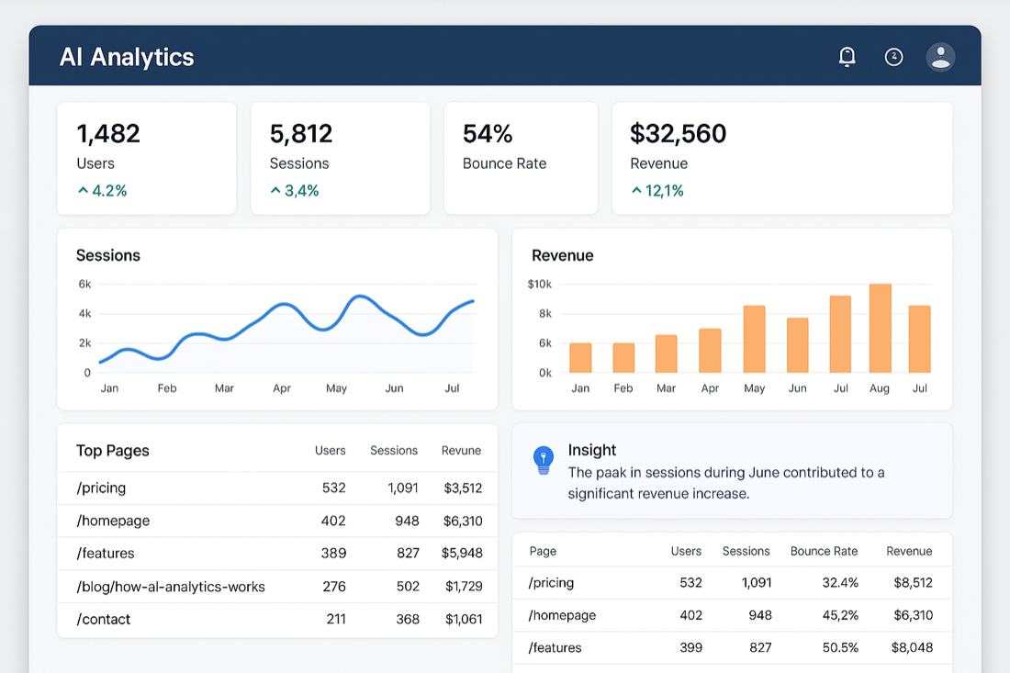Click the $10k axis label

pyautogui.click(x=539, y=284)
